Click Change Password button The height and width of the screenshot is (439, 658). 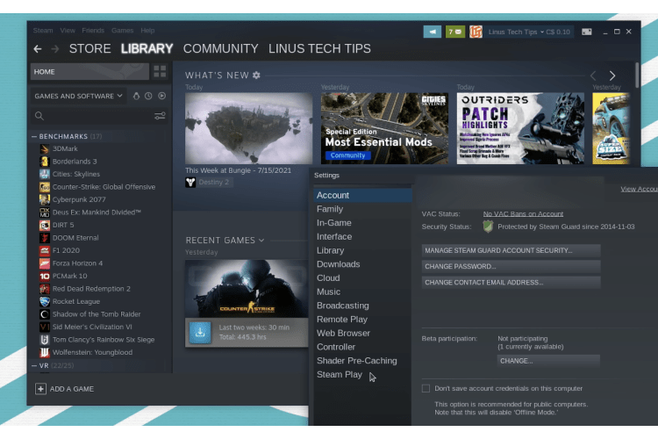click(x=511, y=266)
